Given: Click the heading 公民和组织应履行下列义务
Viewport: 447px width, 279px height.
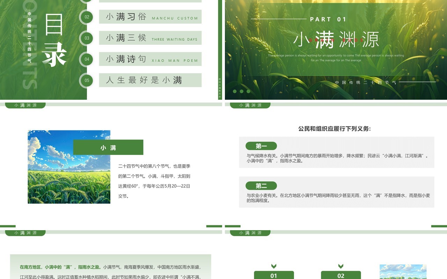Looking at the screenshot, I should tap(334, 129).
